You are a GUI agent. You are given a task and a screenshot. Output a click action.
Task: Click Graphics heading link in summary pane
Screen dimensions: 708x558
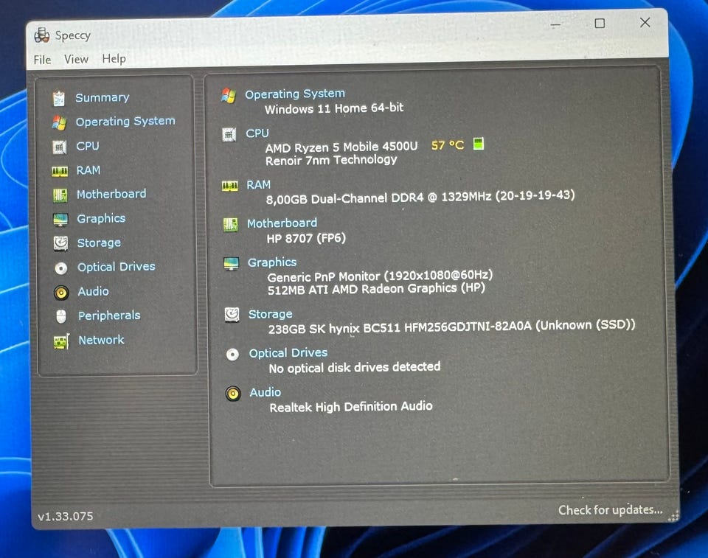click(272, 262)
